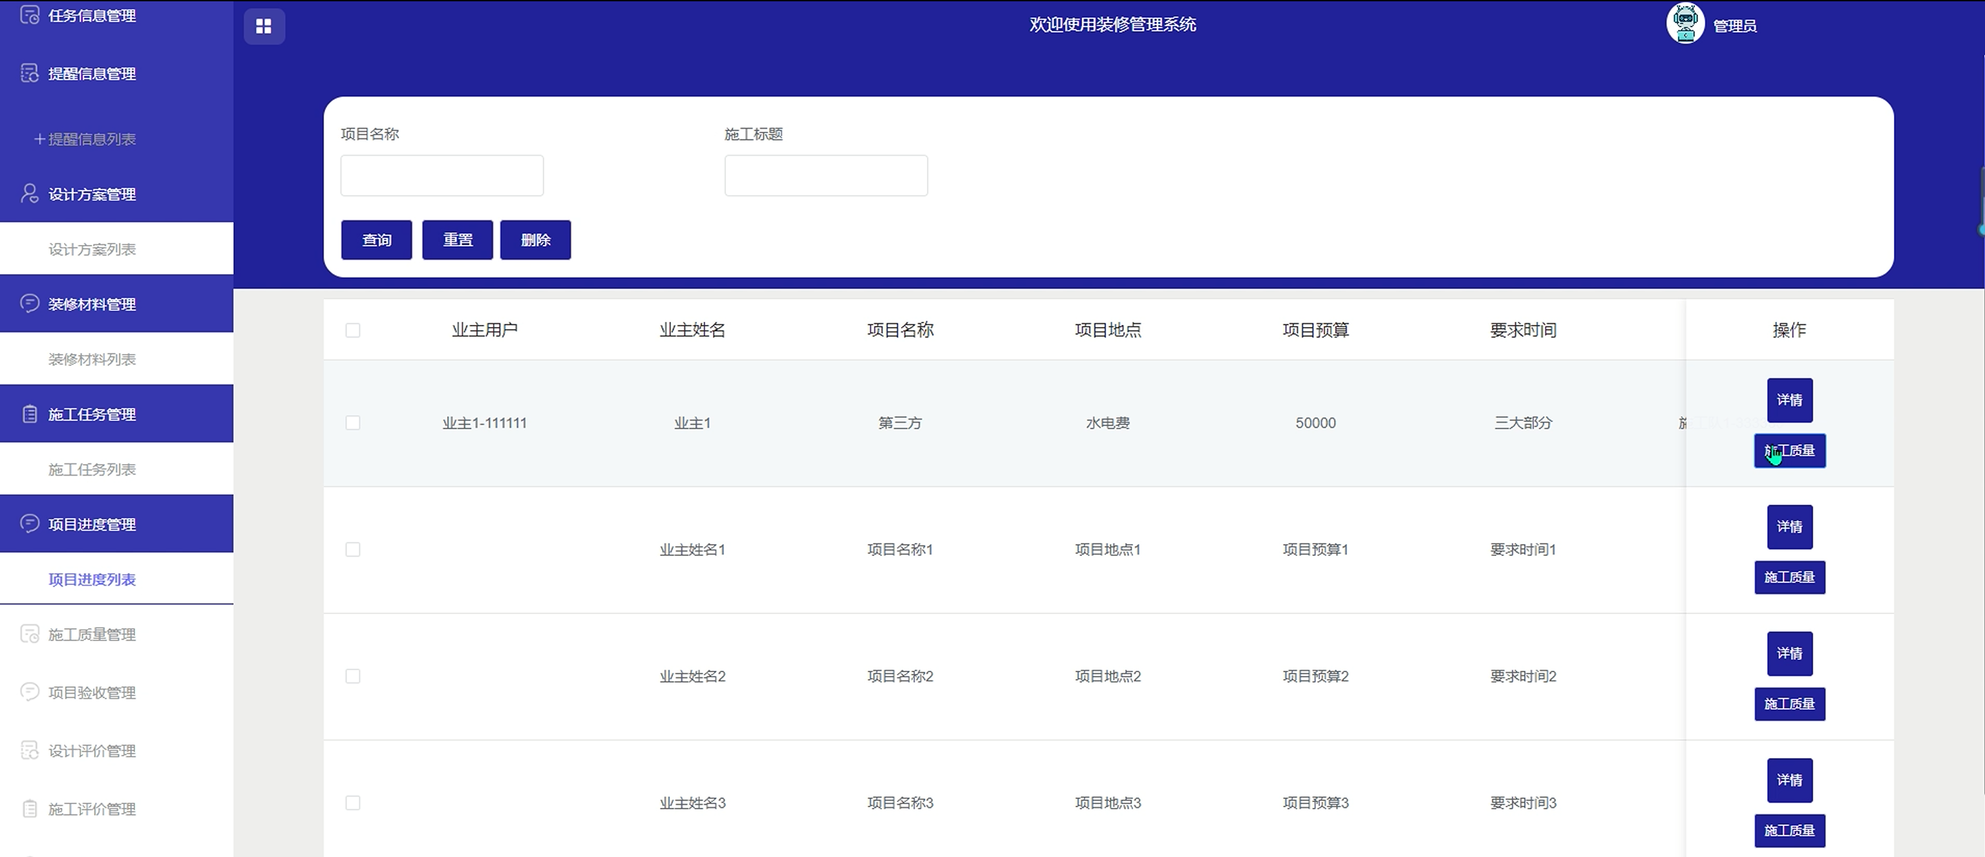Click 施工质量 button for 业主姓名3 row
Screen dimensions: 1985x857
click(x=1789, y=831)
